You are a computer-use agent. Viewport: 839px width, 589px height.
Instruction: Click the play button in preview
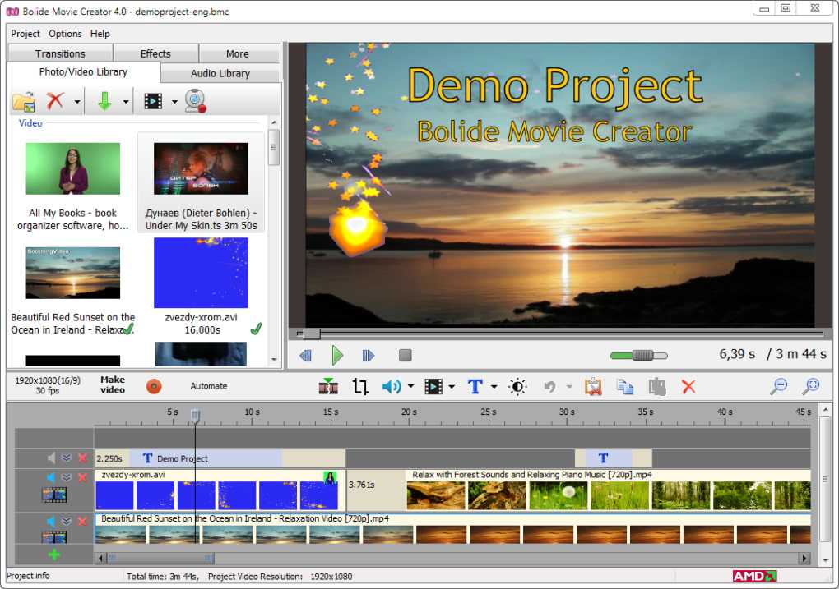coord(337,356)
